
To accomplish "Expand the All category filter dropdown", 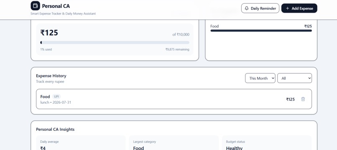I will pos(294,78).
